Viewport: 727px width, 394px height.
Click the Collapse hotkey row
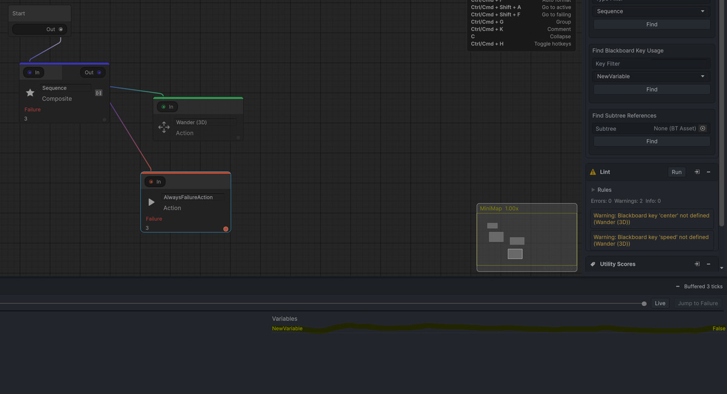click(x=521, y=36)
